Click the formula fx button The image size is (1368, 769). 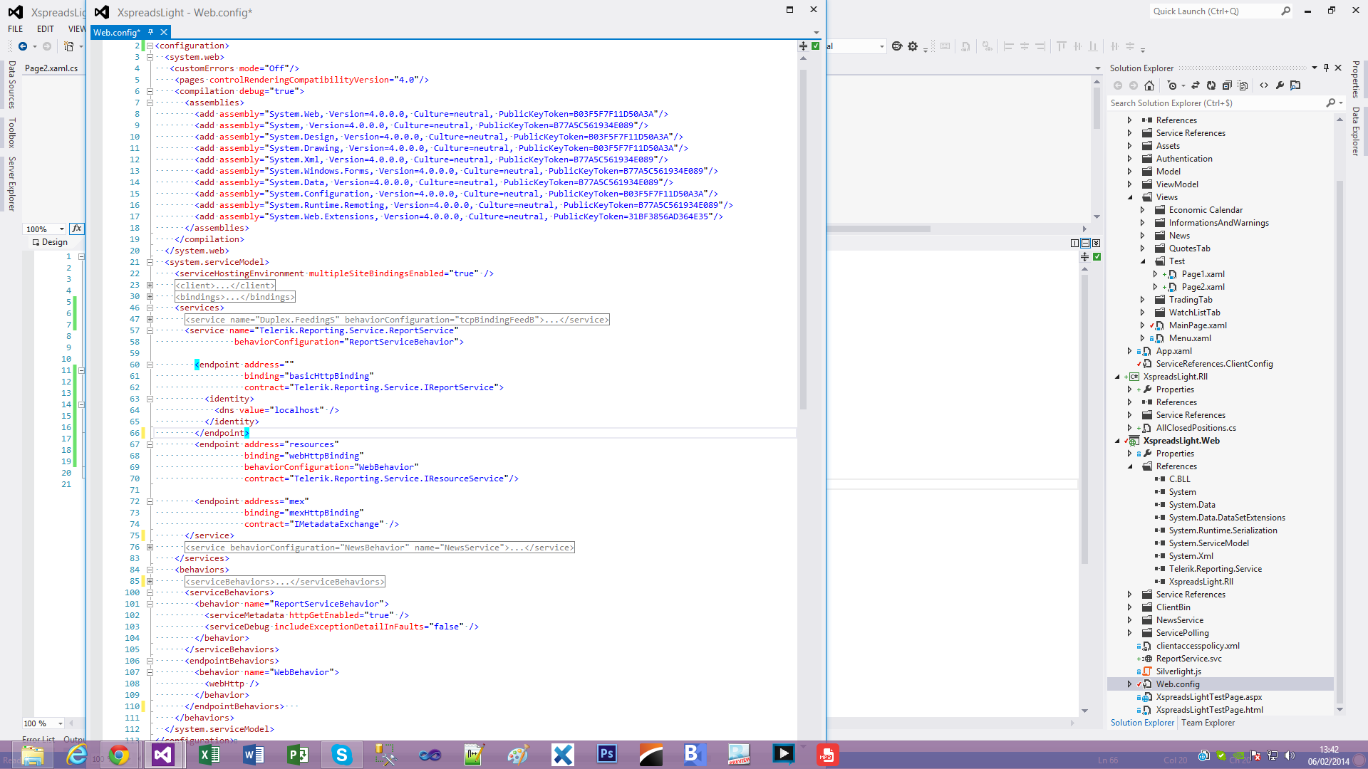[77, 229]
